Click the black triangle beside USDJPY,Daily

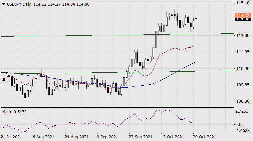point(3,4)
